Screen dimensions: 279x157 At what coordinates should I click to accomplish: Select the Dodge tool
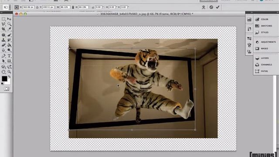[9, 50]
